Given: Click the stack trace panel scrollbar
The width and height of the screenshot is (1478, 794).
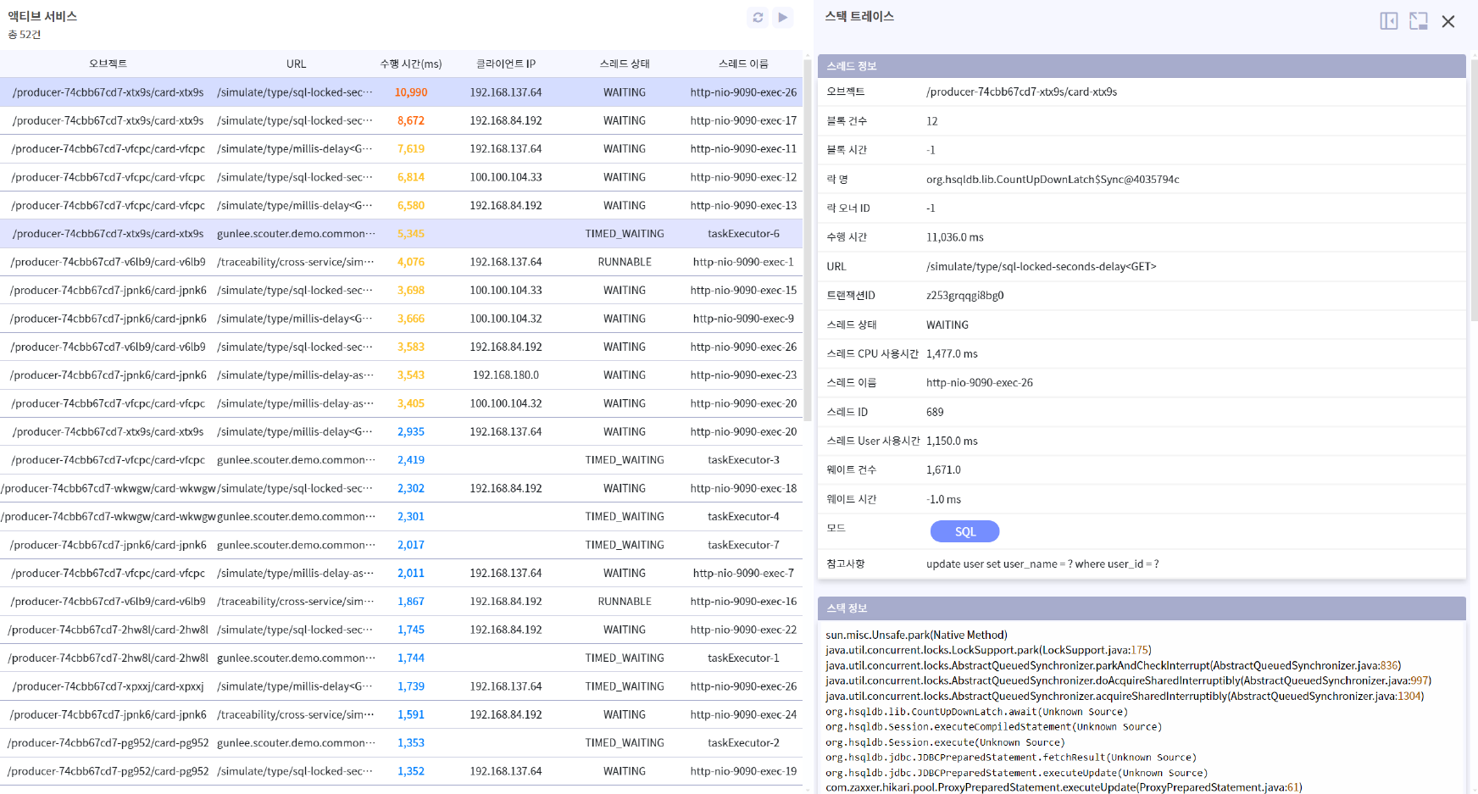Looking at the screenshot, I should pos(1474,191).
